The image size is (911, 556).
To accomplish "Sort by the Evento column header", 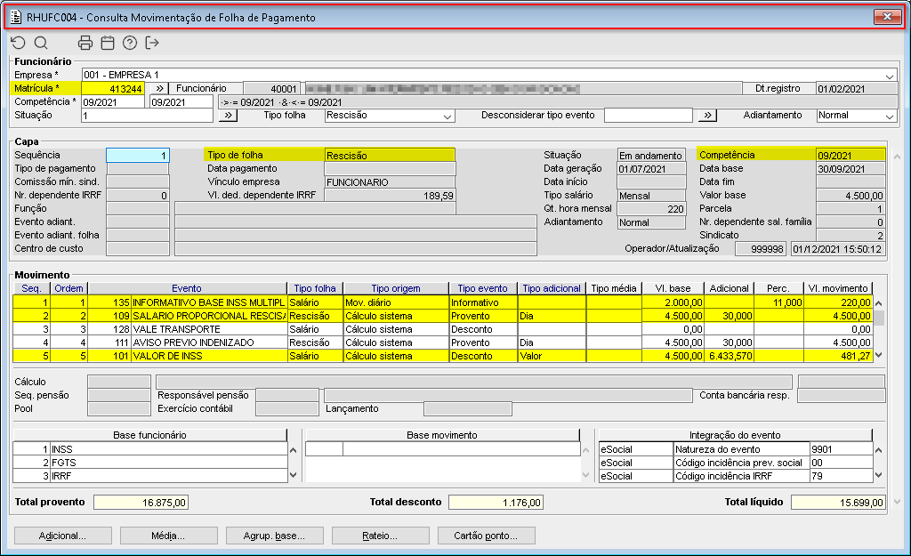I will pos(187,288).
